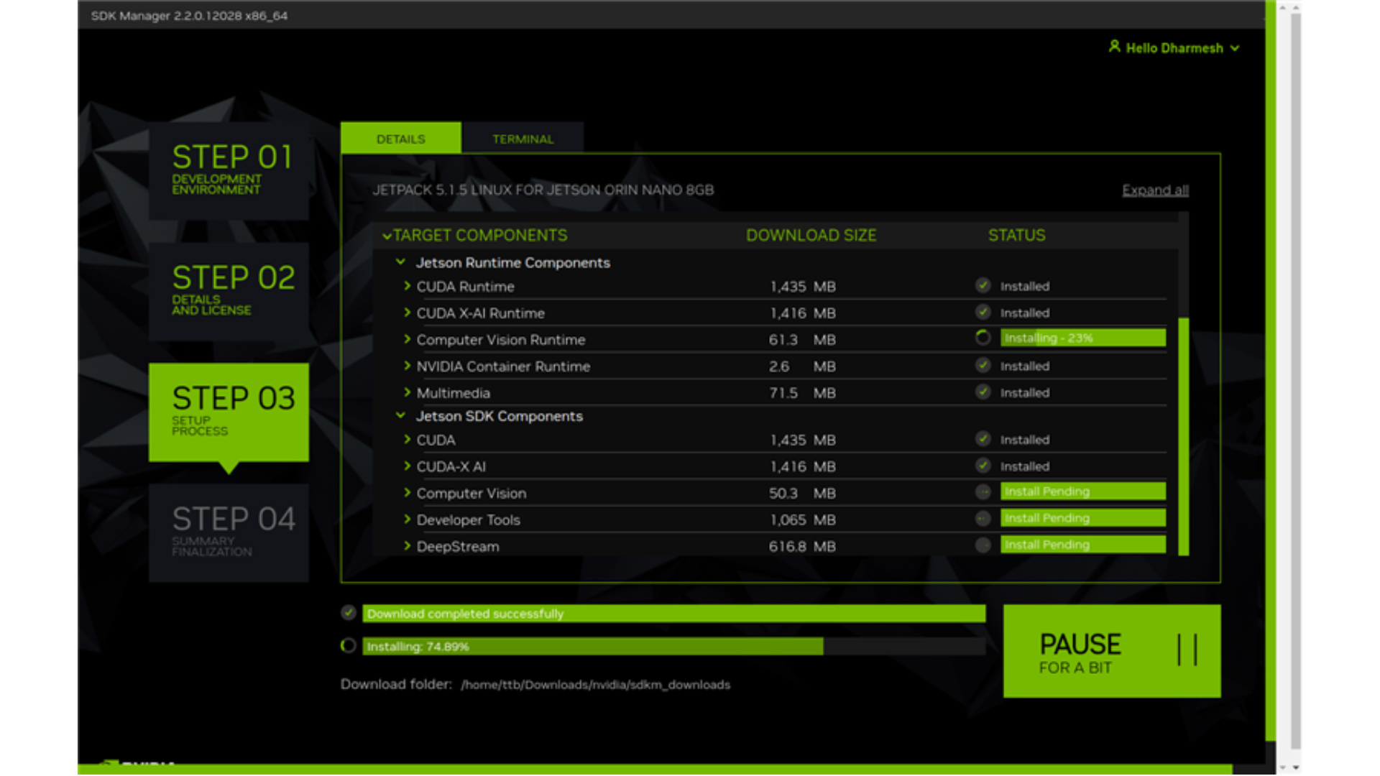Image resolution: width=1380 pixels, height=776 pixels.
Task: Click the pause bars icon
Action: pyautogui.click(x=1187, y=650)
